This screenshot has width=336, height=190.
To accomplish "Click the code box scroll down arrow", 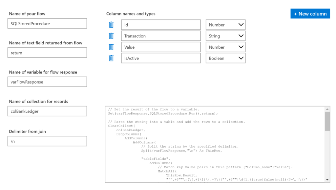I will 327,179.
